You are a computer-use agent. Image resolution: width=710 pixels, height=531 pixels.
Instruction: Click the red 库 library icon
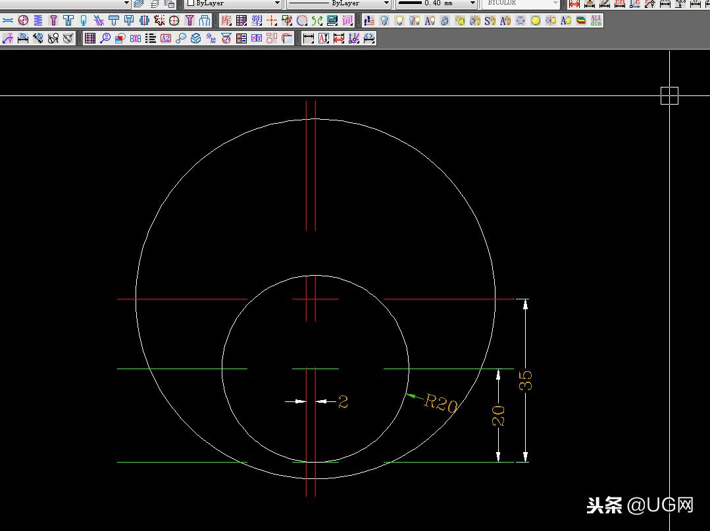226,20
